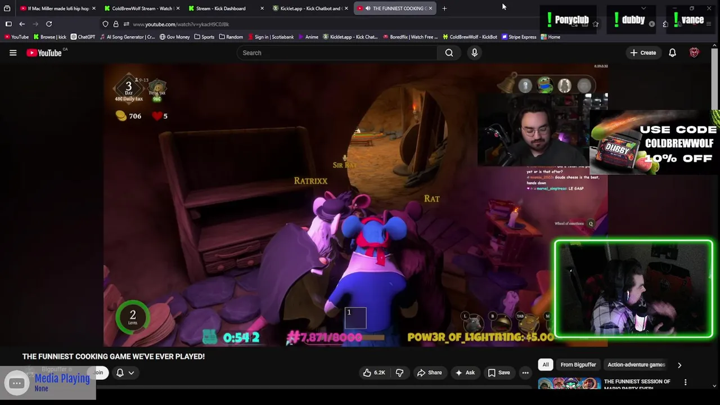Expand the Anime bookmarks folder
This screenshot has width=720, height=405.
click(x=308, y=37)
